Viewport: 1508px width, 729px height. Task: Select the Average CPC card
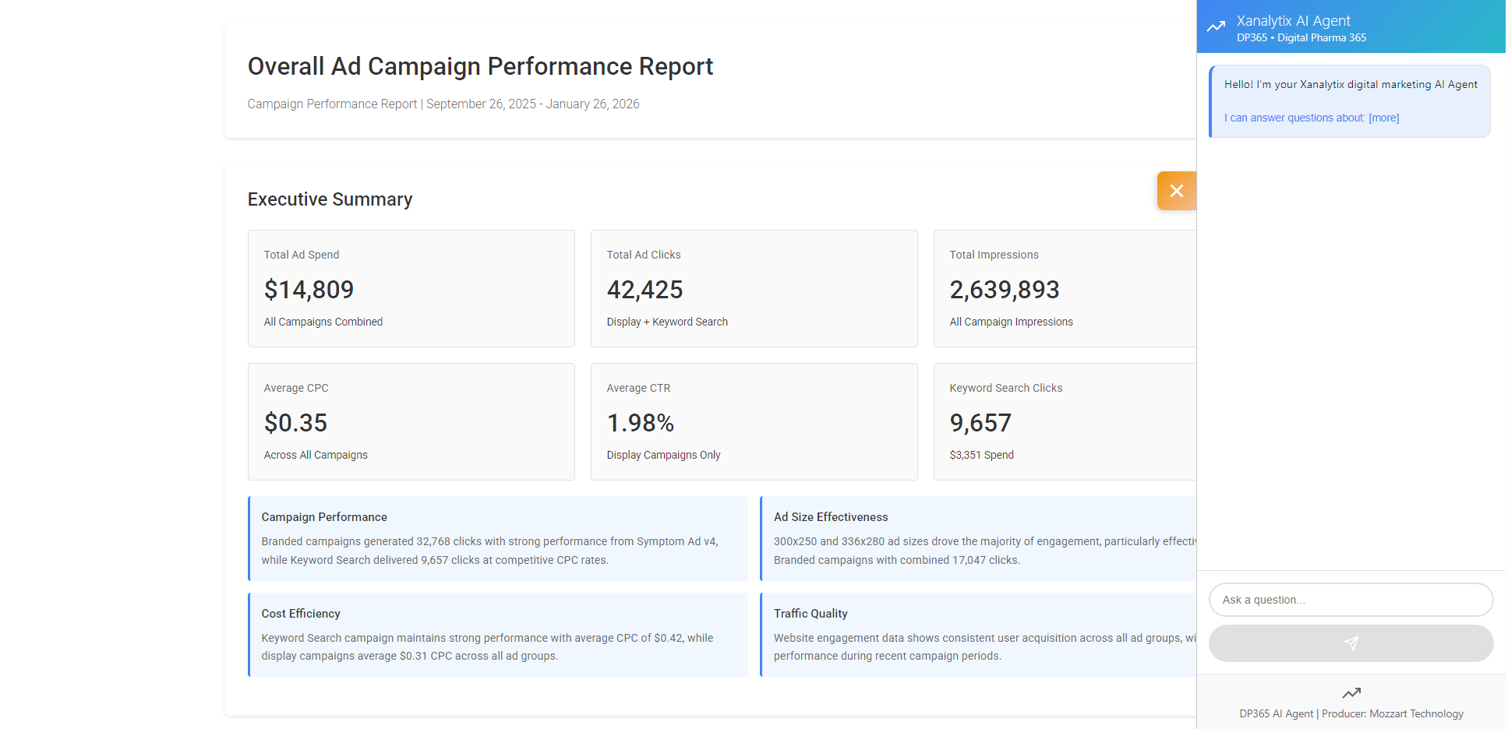[411, 421]
